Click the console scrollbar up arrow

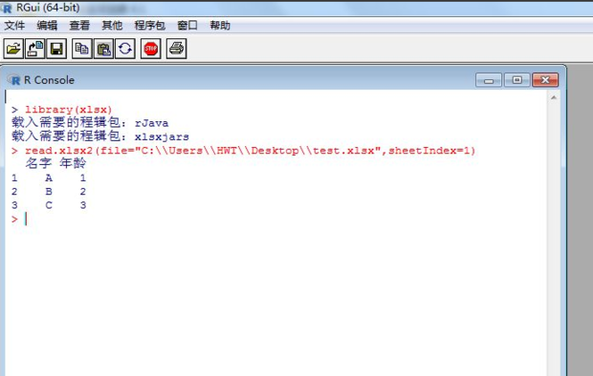[554, 97]
